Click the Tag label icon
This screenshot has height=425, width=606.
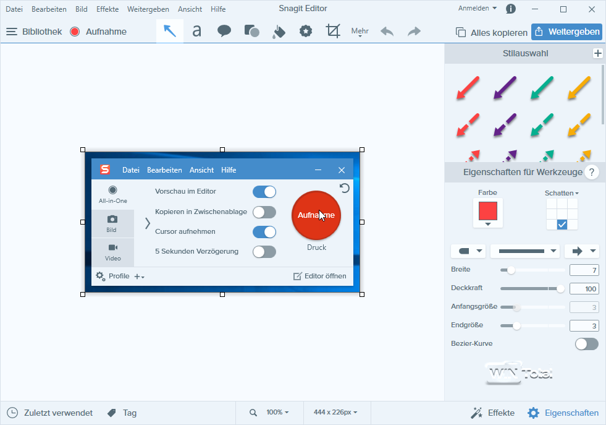pos(112,413)
